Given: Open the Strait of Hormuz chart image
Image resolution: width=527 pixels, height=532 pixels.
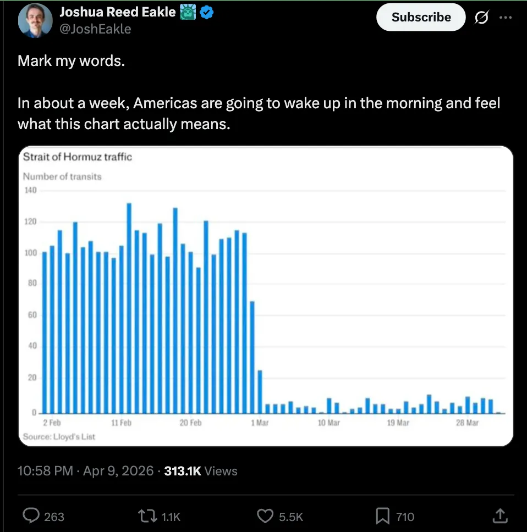Looking at the screenshot, I should coord(266,296).
